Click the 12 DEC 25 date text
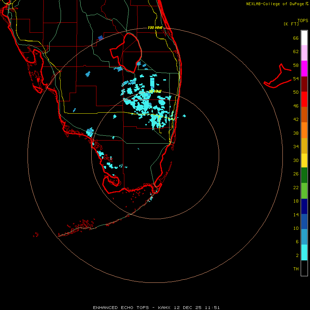The width and height of the screenshot is (310, 310). [188, 308]
